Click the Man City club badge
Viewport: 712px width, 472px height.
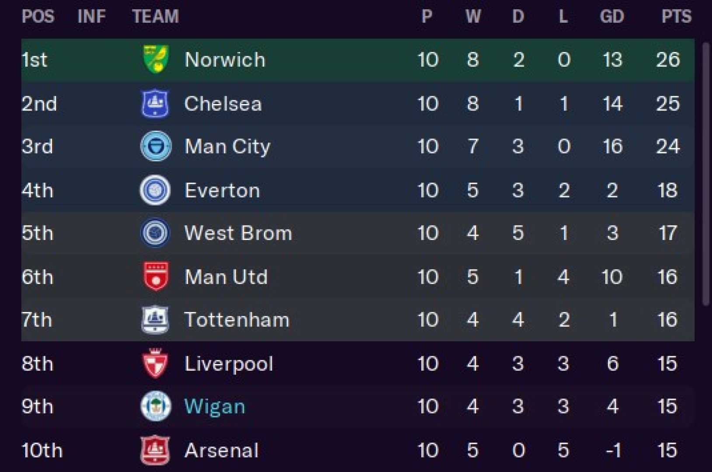tap(156, 146)
